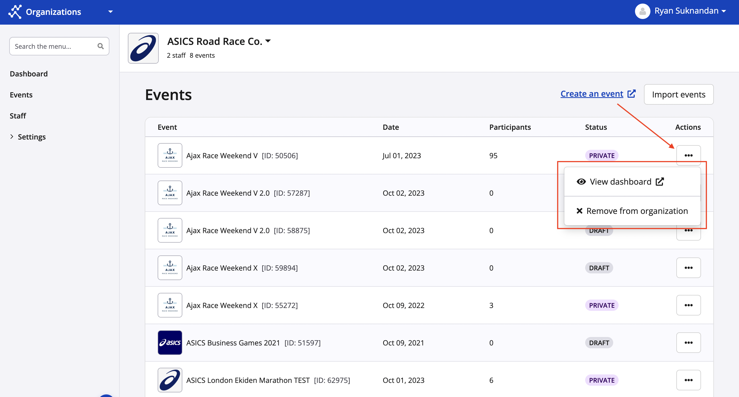Click the Organizations logo icon
The height and width of the screenshot is (397, 739).
[15, 12]
